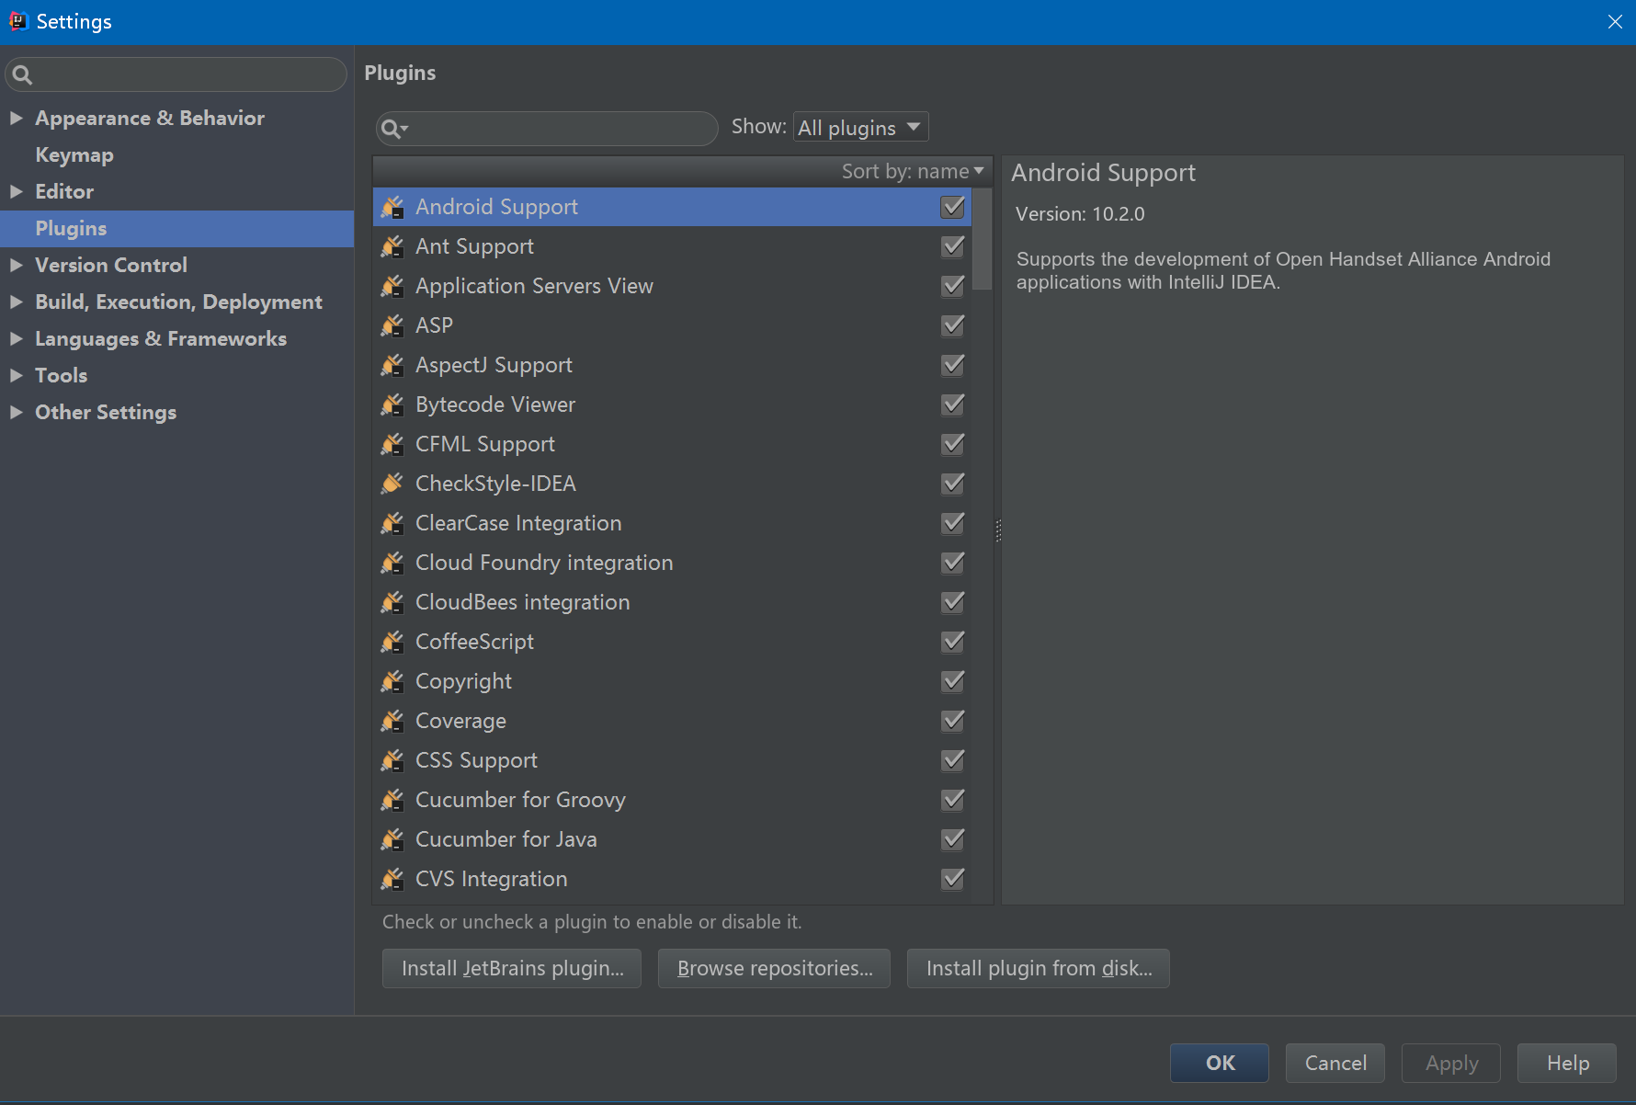Click the AspectJ Support plugin icon

click(392, 366)
